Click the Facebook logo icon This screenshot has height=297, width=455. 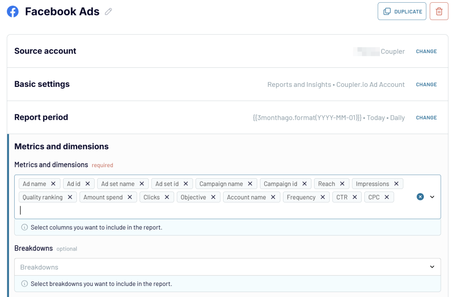tap(13, 12)
